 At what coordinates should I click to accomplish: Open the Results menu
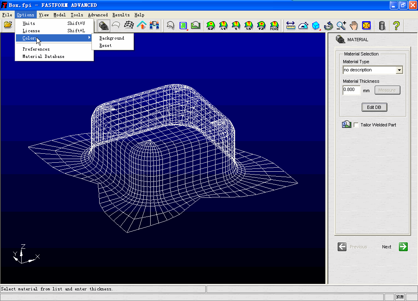point(121,15)
